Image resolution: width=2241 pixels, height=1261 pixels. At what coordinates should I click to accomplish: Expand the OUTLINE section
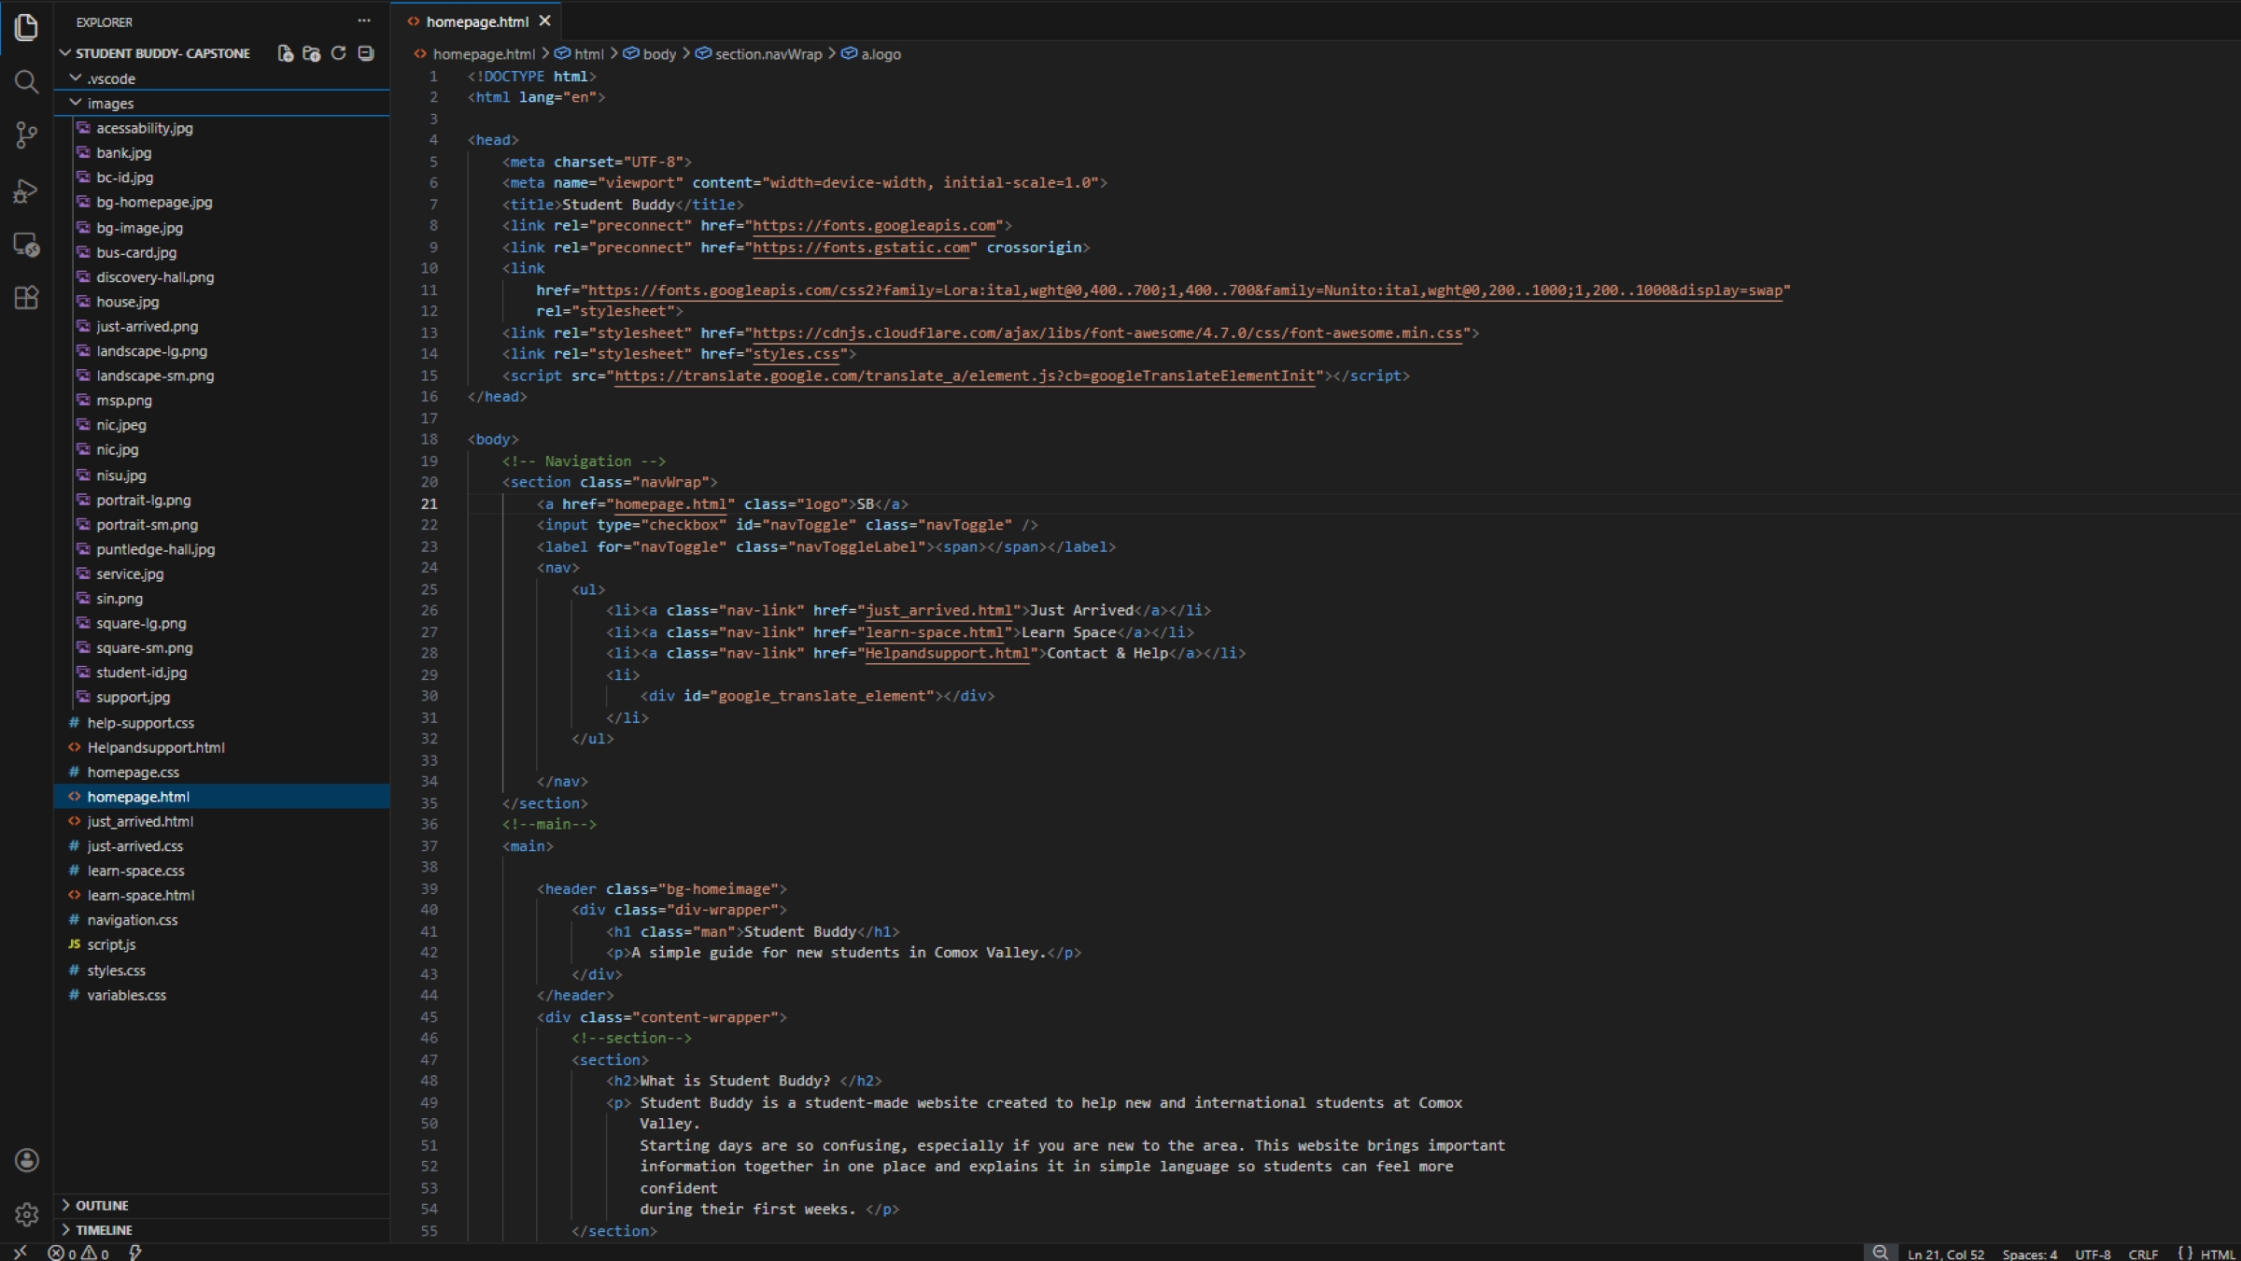click(101, 1205)
